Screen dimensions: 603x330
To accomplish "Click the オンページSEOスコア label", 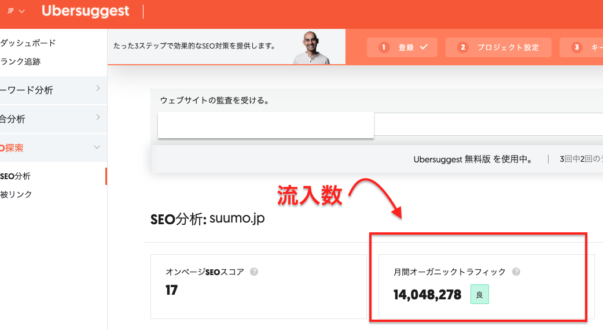I will coord(205,272).
